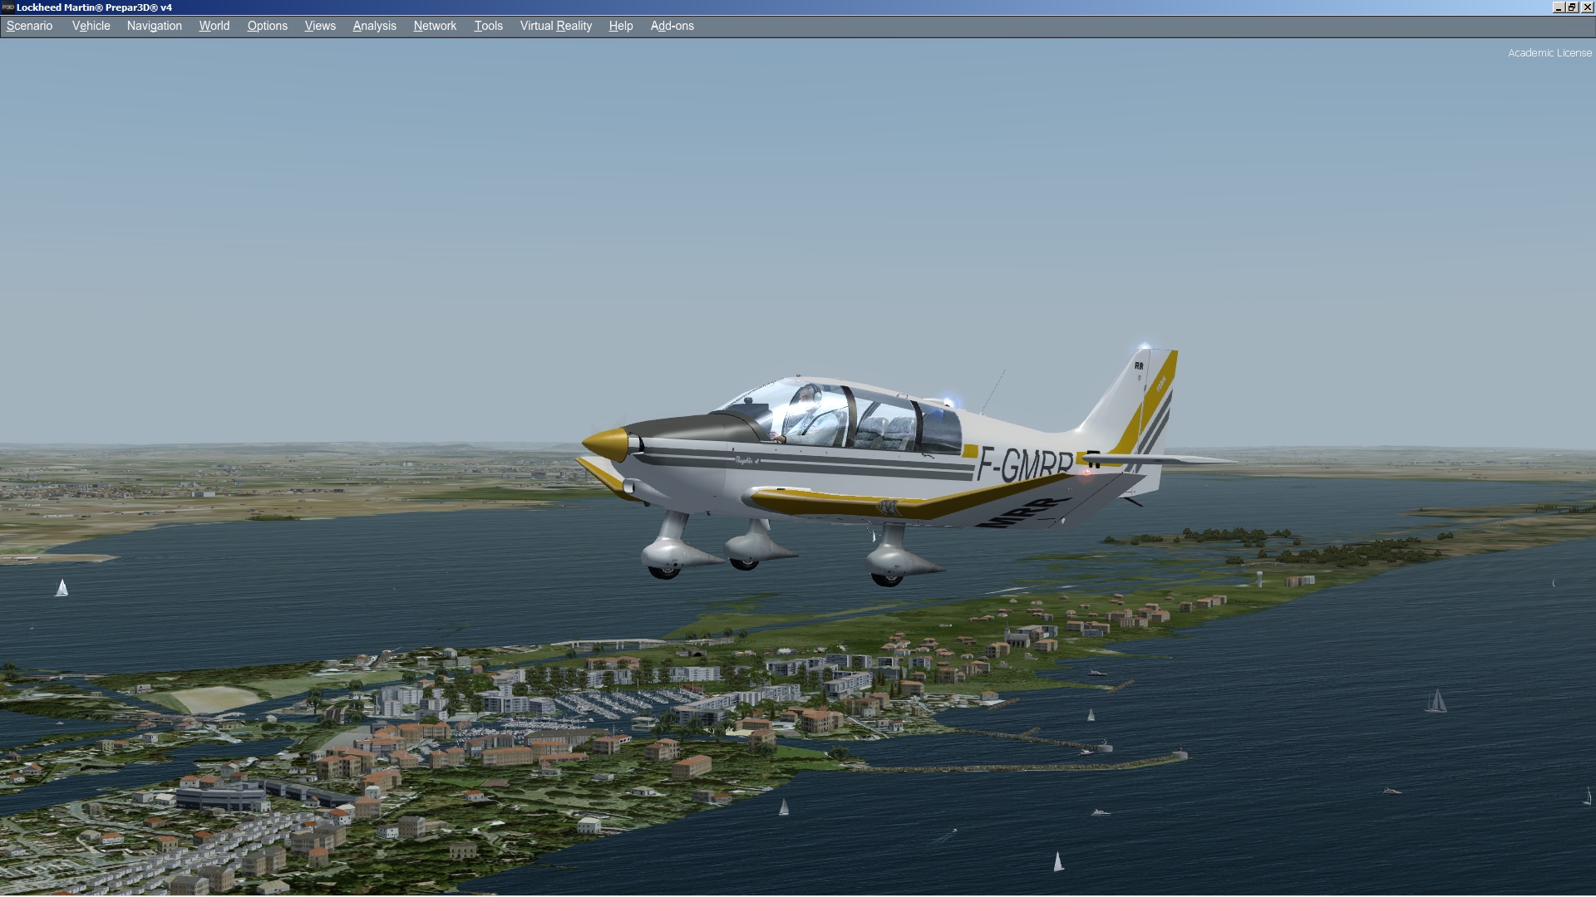Viewport: 1596px width, 897px height.
Task: Open the Help menu
Action: point(621,26)
